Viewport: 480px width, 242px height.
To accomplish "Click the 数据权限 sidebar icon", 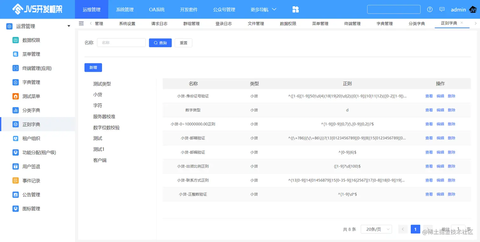I will click(x=16, y=40).
